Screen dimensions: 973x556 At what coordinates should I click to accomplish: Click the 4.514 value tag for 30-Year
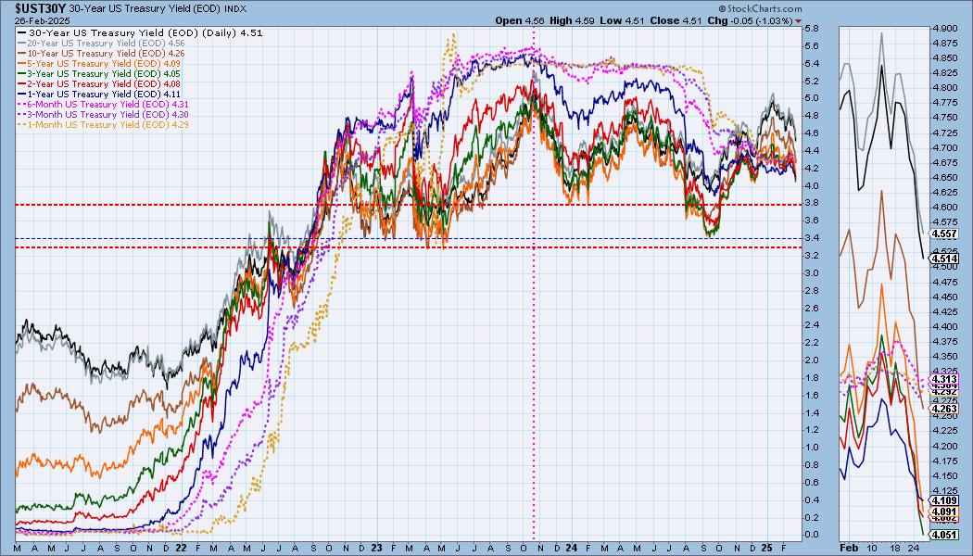pos(944,259)
